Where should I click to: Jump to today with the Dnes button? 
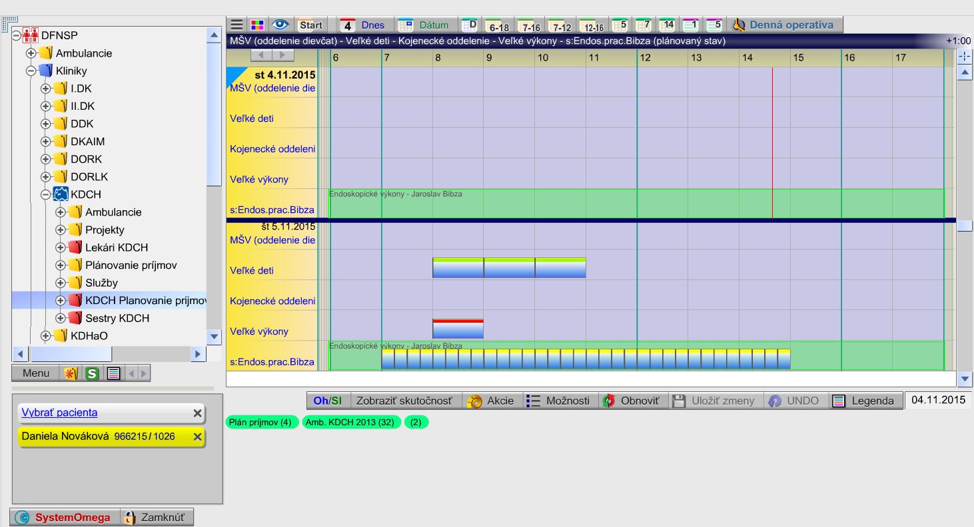pyautogui.click(x=364, y=25)
